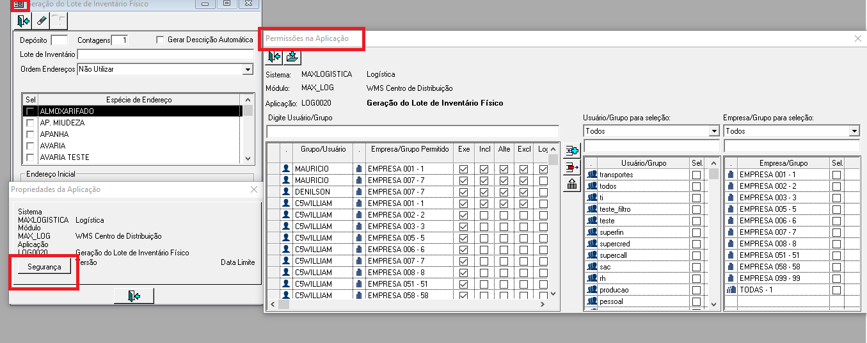Click the Incl column header
Image resolution: width=867 pixels, height=343 pixels.
484,149
